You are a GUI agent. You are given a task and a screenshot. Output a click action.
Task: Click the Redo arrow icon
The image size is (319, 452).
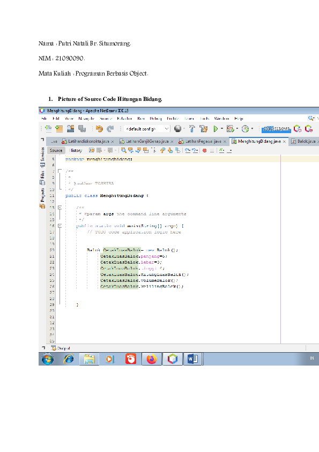coord(110,129)
